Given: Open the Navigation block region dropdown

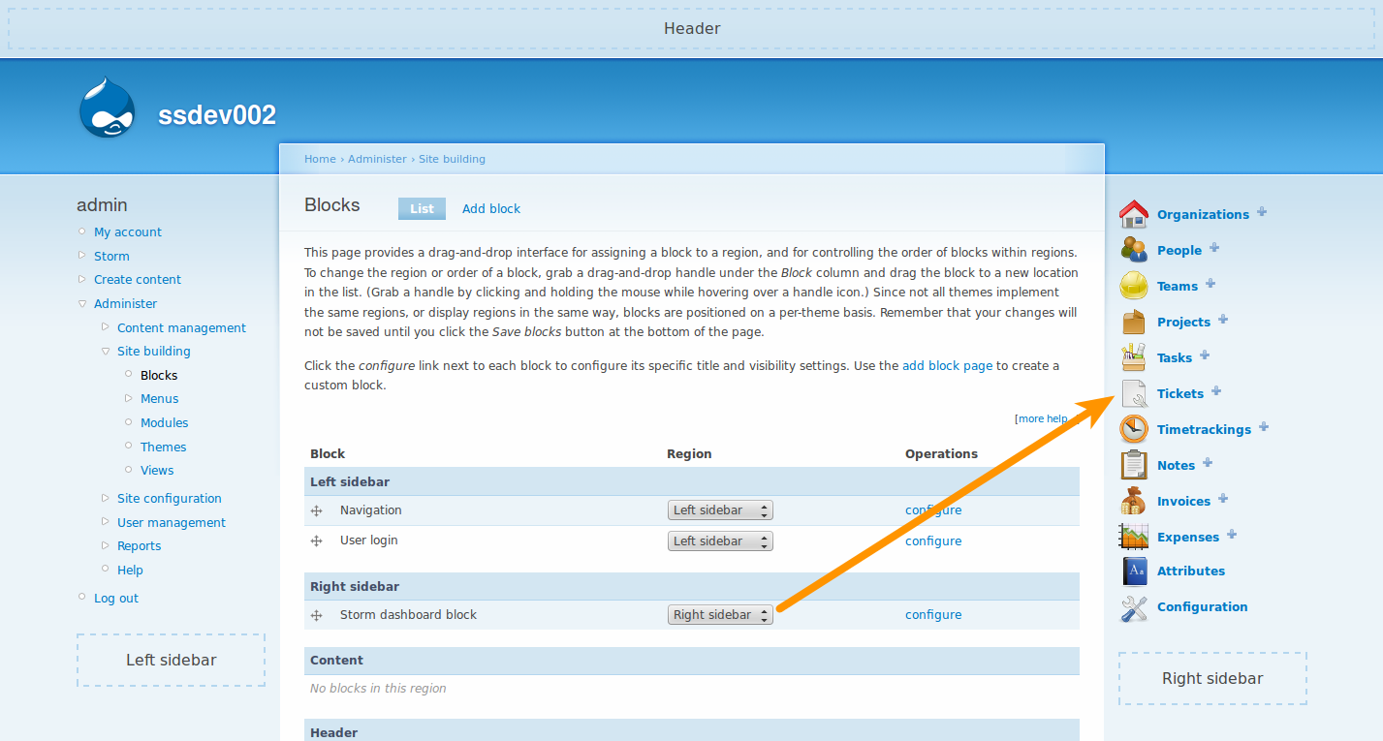Looking at the screenshot, I should click(x=719, y=509).
